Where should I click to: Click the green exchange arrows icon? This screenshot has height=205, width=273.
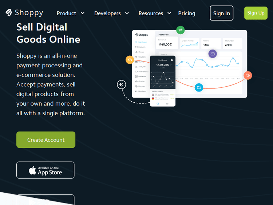pos(180,30)
